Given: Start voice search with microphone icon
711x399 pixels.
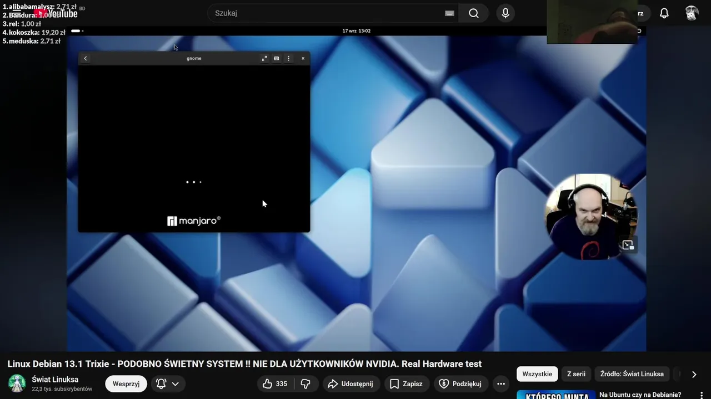Looking at the screenshot, I should click(505, 13).
